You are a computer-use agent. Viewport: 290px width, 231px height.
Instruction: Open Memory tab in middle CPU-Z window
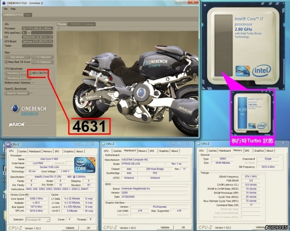(142, 151)
